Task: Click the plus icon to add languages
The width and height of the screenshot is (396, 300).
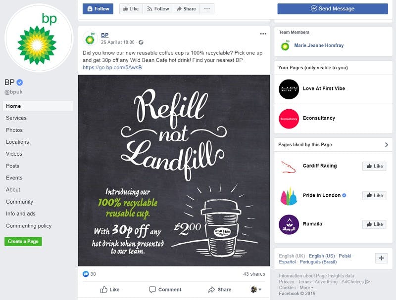Action: (x=381, y=258)
